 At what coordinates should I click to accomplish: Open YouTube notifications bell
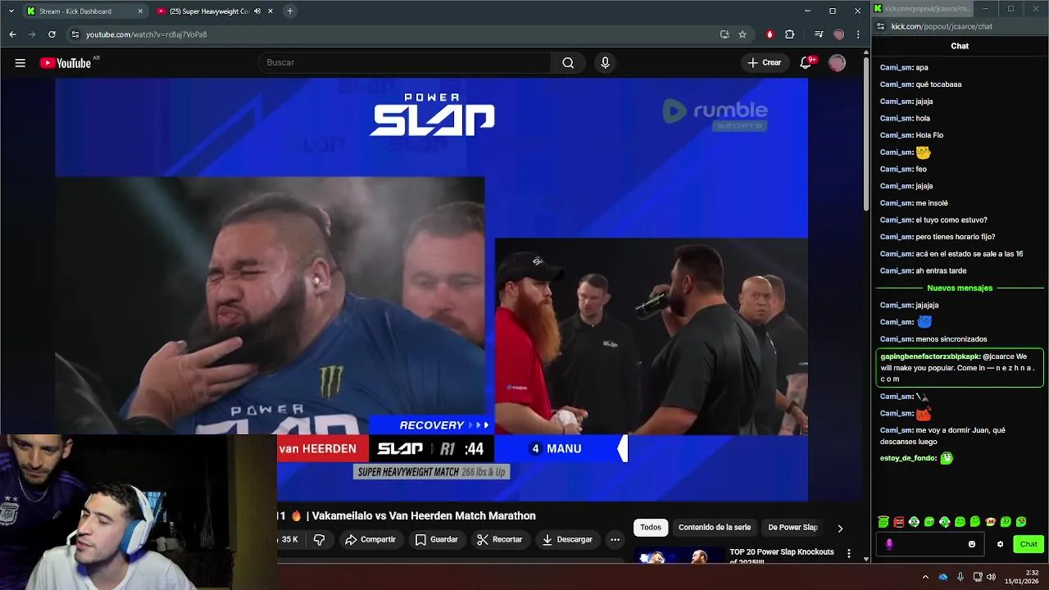806,63
